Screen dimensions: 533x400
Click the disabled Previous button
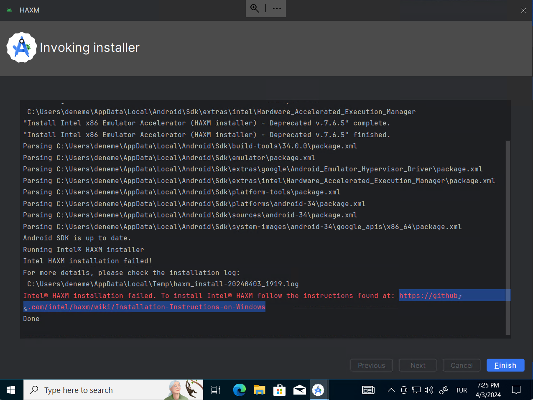click(x=371, y=365)
